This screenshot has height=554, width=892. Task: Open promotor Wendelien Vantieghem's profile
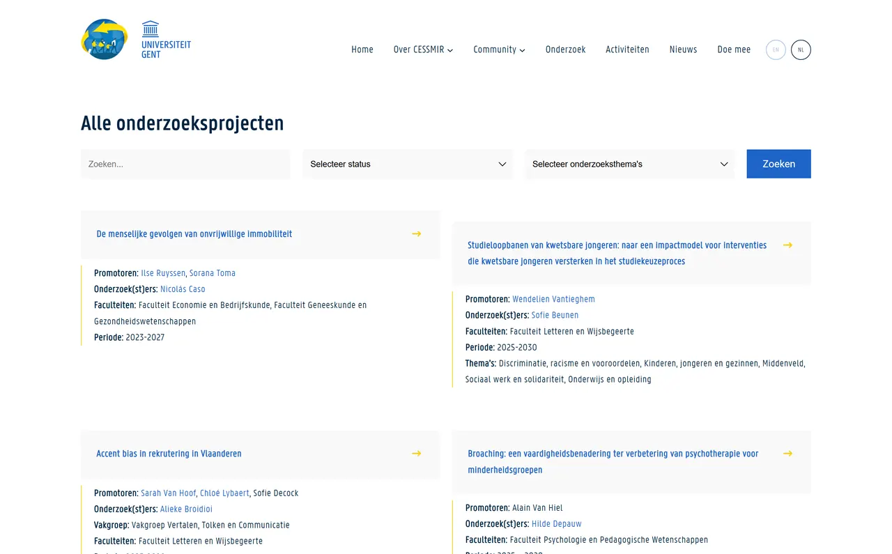pos(553,300)
